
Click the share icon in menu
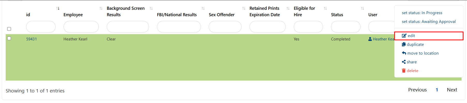coord(404,62)
